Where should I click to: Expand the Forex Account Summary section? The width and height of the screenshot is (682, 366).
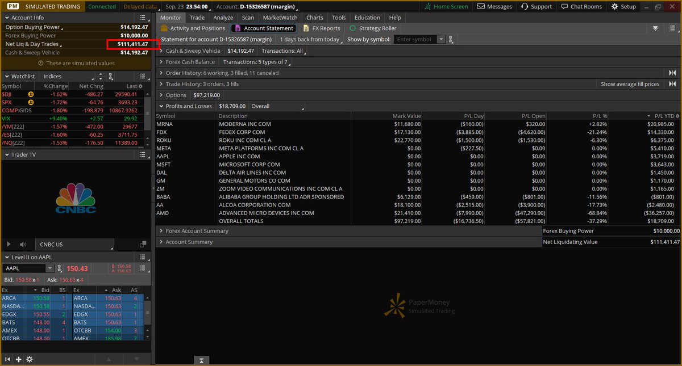point(161,231)
